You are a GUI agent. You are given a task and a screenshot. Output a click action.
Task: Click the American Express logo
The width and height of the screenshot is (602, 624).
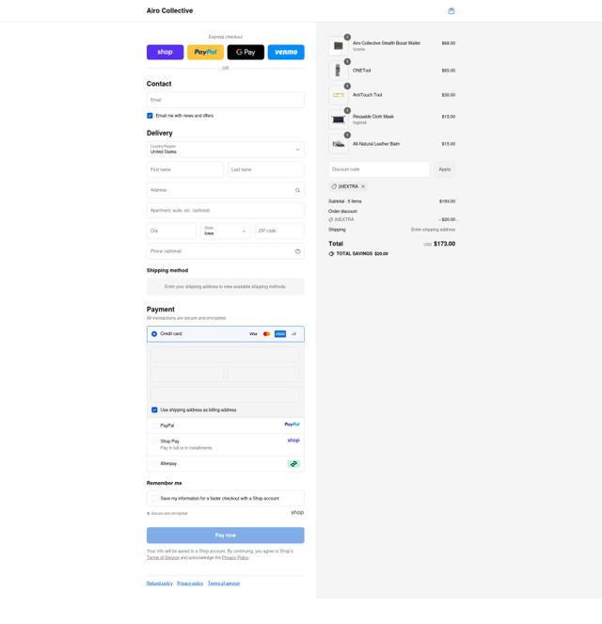280,334
